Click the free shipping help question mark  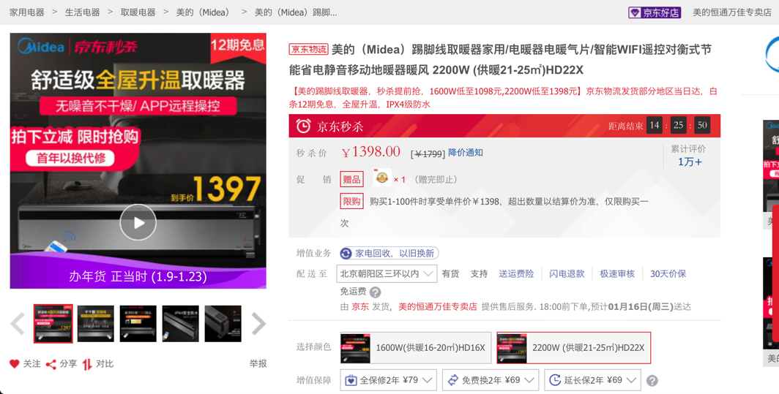tap(376, 292)
